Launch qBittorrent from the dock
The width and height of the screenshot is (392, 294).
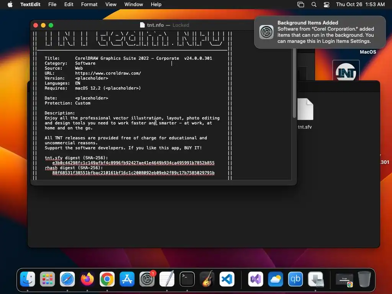pyautogui.click(x=295, y=279)
